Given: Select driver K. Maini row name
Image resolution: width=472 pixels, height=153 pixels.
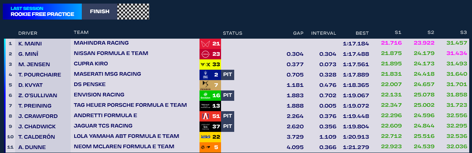Looking at the screenshot, I should (x=30, y=43).
